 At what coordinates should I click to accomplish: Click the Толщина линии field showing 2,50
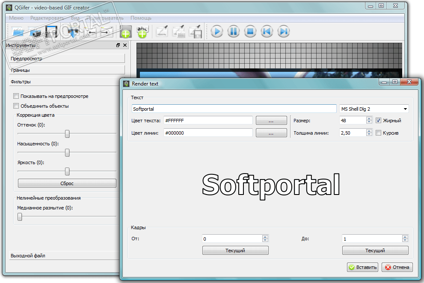click(353, 133)
